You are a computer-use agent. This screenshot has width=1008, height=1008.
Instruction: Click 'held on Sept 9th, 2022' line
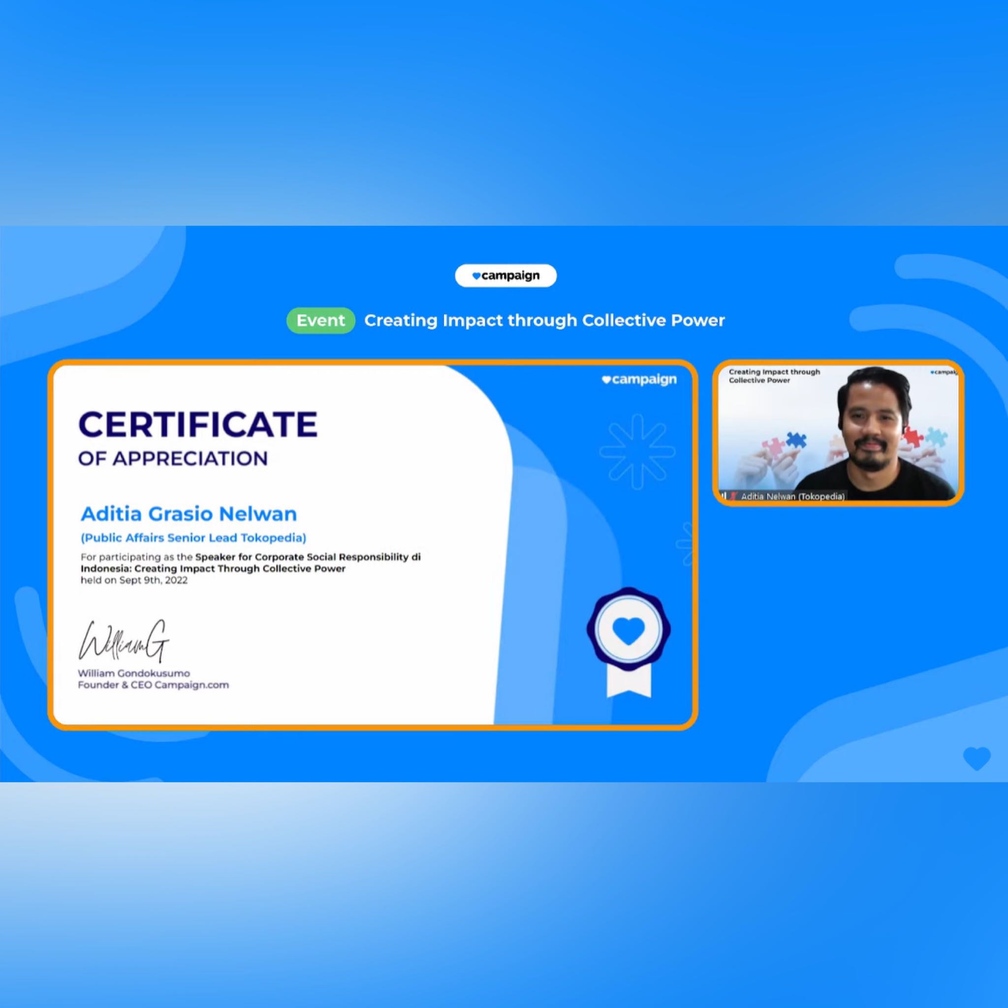(x=134, y=580)
